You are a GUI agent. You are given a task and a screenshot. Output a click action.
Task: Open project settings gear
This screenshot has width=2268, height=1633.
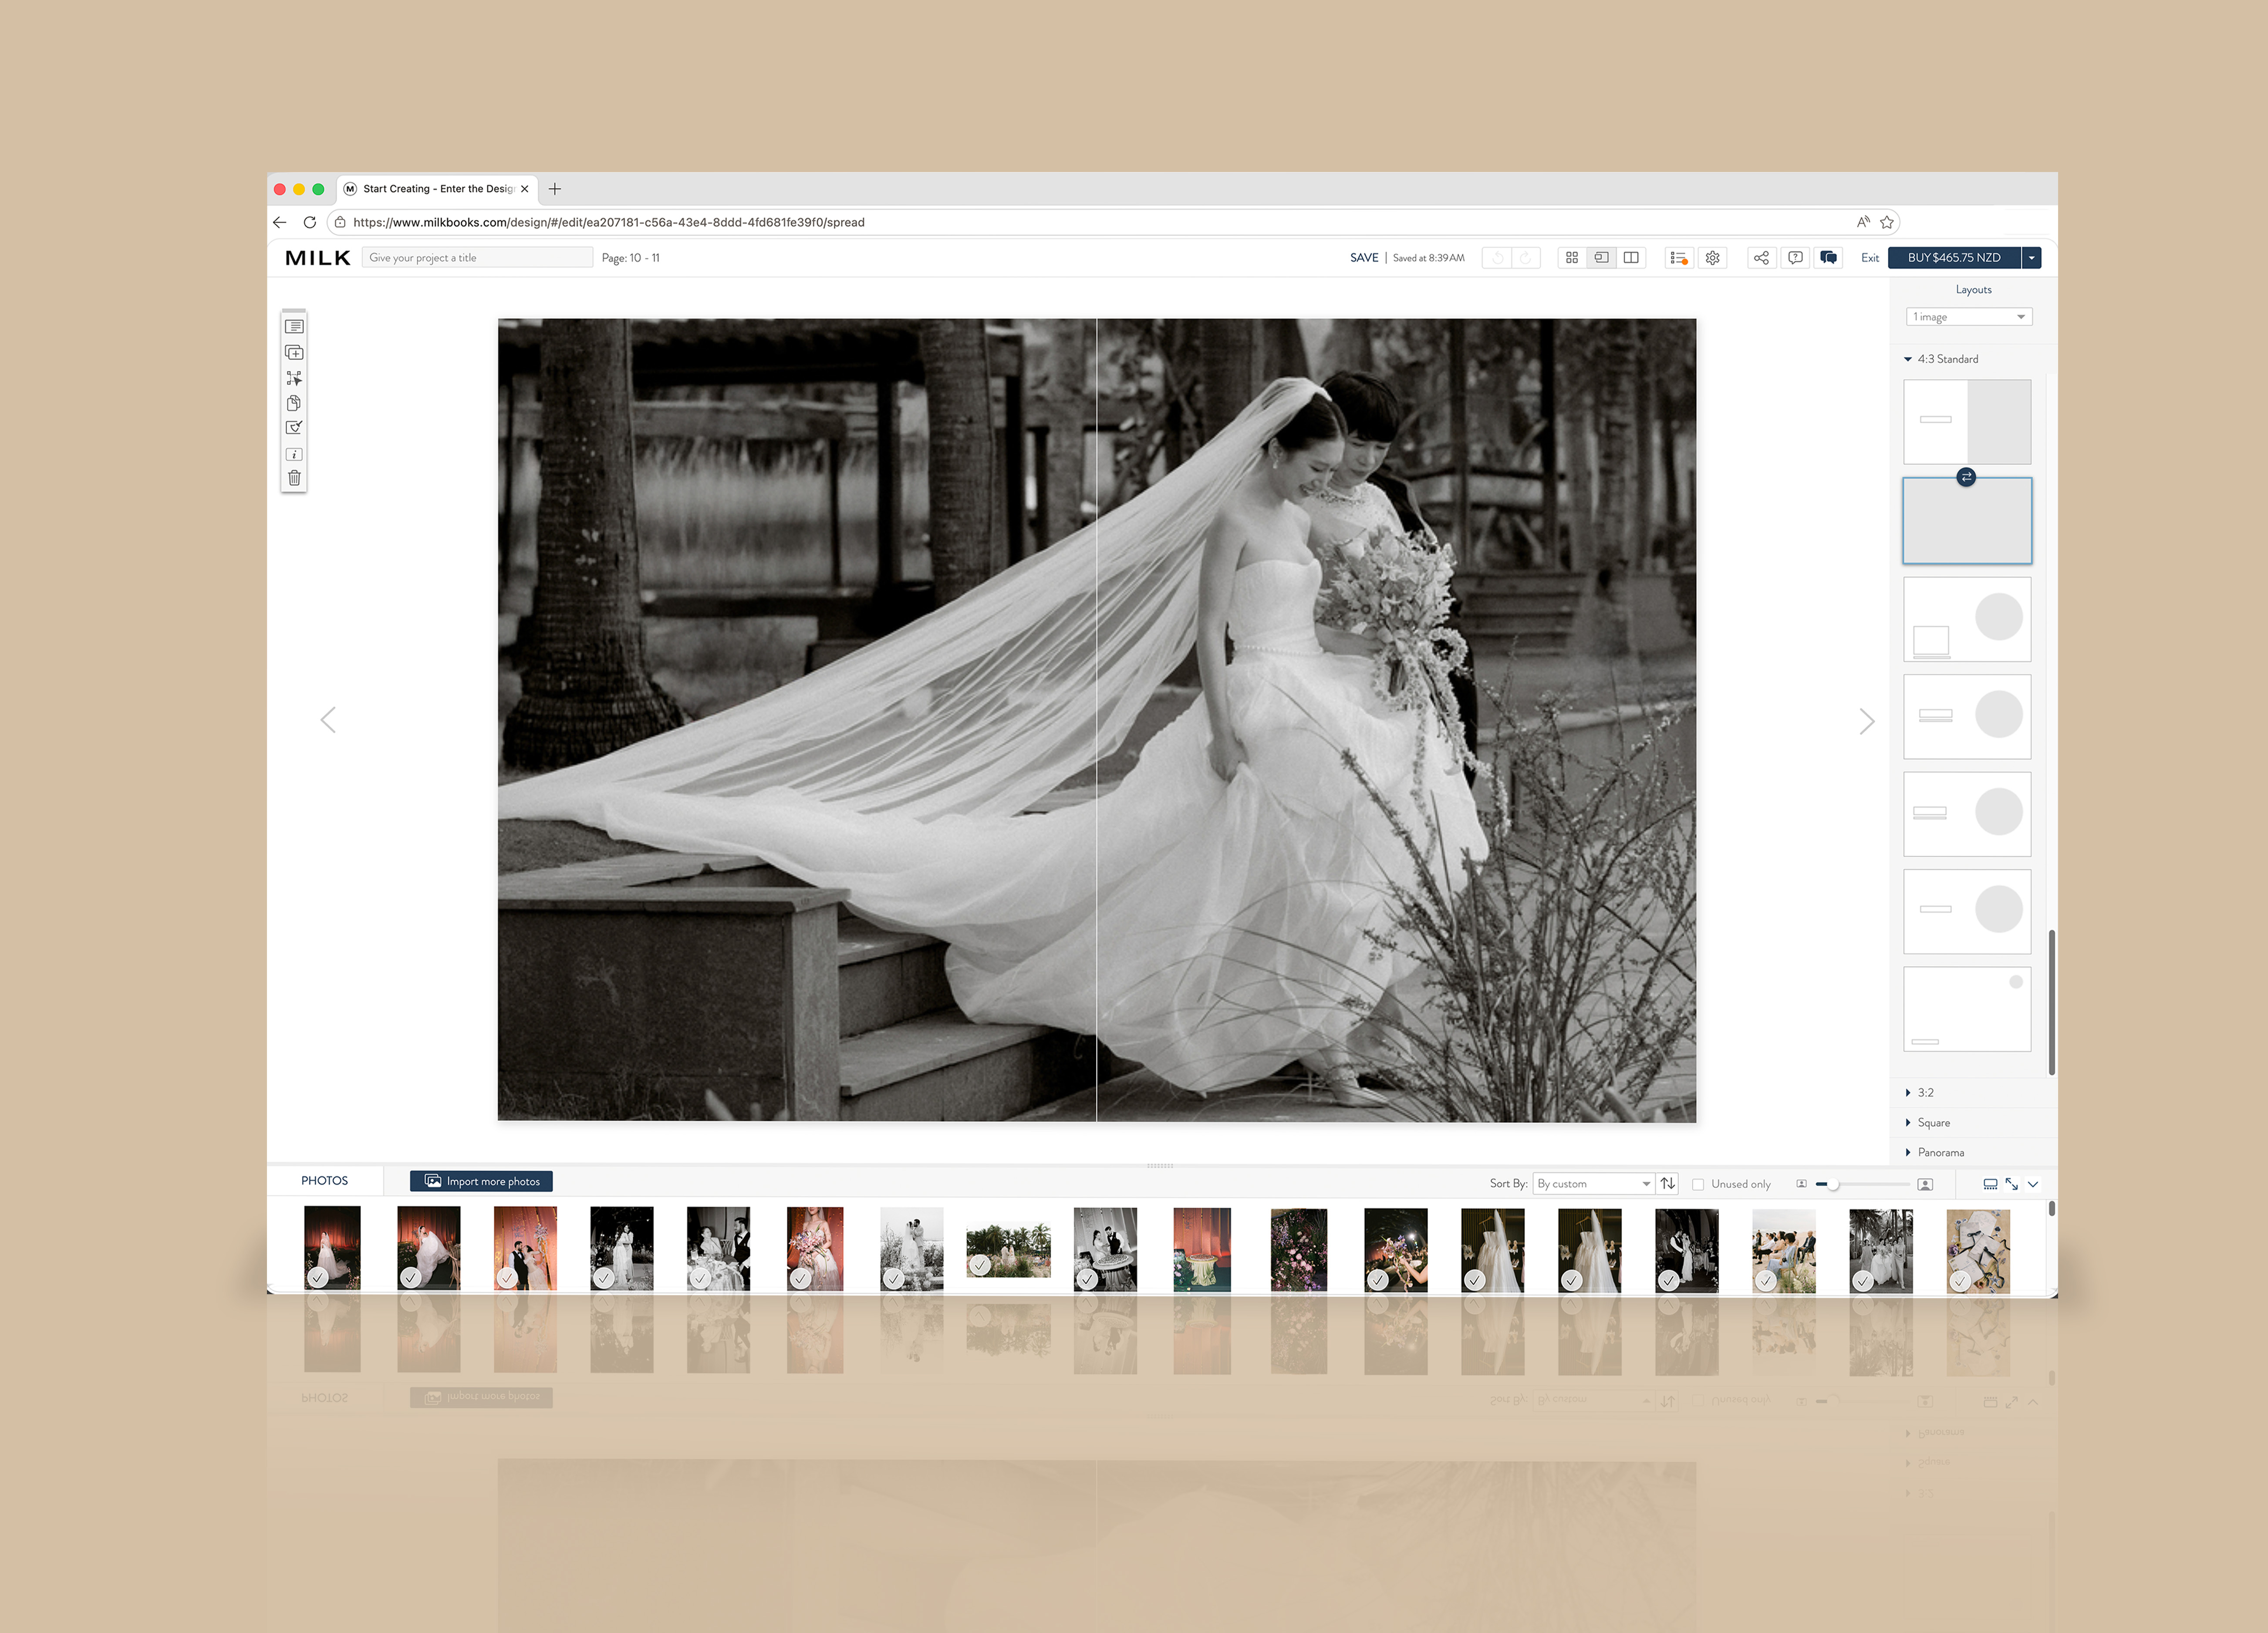click(x=1713, y=258)
